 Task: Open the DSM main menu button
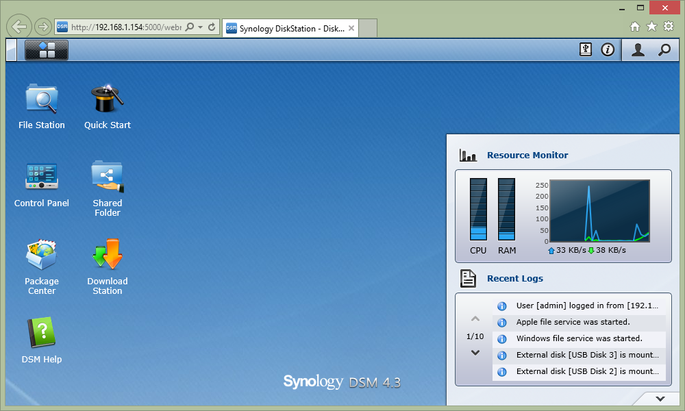coord(47,50)
